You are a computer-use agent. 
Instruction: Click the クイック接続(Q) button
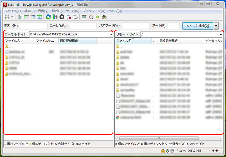pyautogui.click(x=198, y=26)
